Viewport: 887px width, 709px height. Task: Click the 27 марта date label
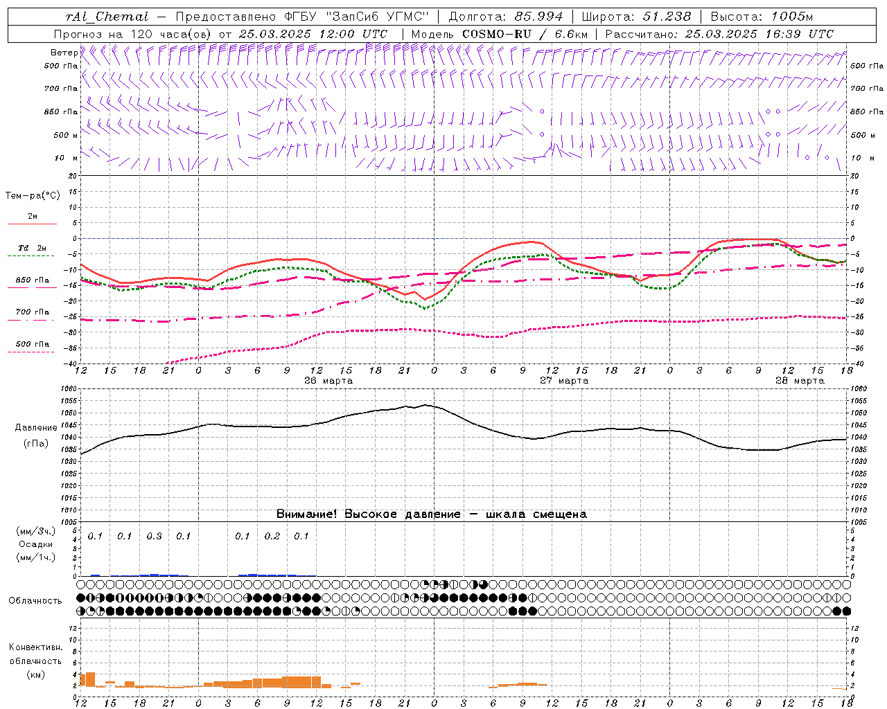(x=564, y=381)
